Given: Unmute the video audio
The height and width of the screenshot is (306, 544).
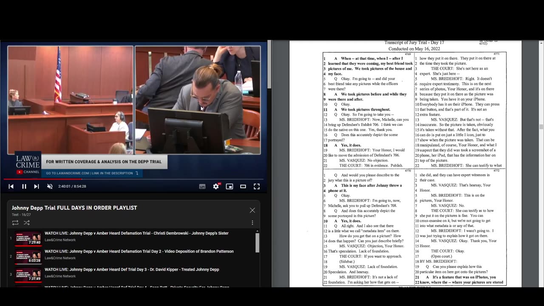Looking at the screenshot, I should click(x=50, y=186).
